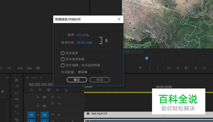Step back one frame in program monitor

pos(178,68)
